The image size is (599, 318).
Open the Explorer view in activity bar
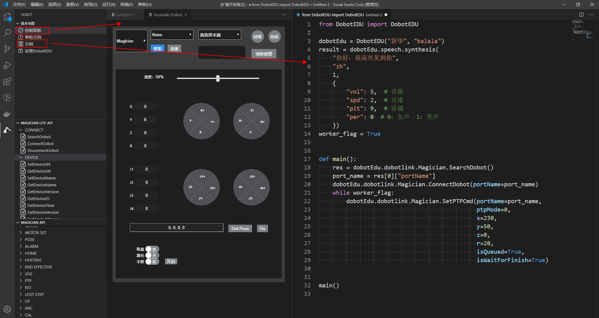(x=7, y=17)
